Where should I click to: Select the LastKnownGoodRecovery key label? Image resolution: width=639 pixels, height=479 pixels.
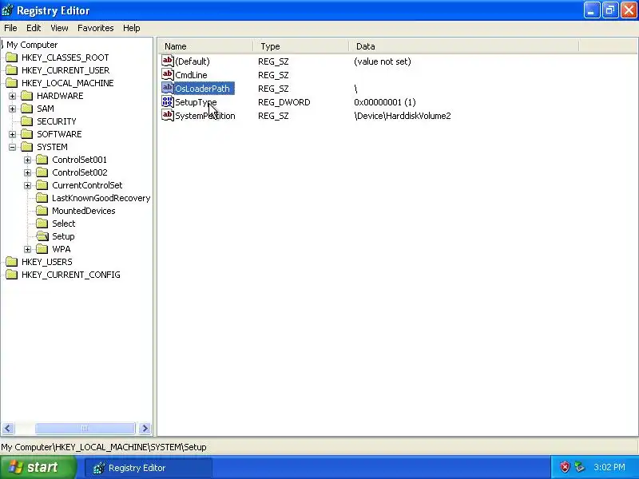101,198
